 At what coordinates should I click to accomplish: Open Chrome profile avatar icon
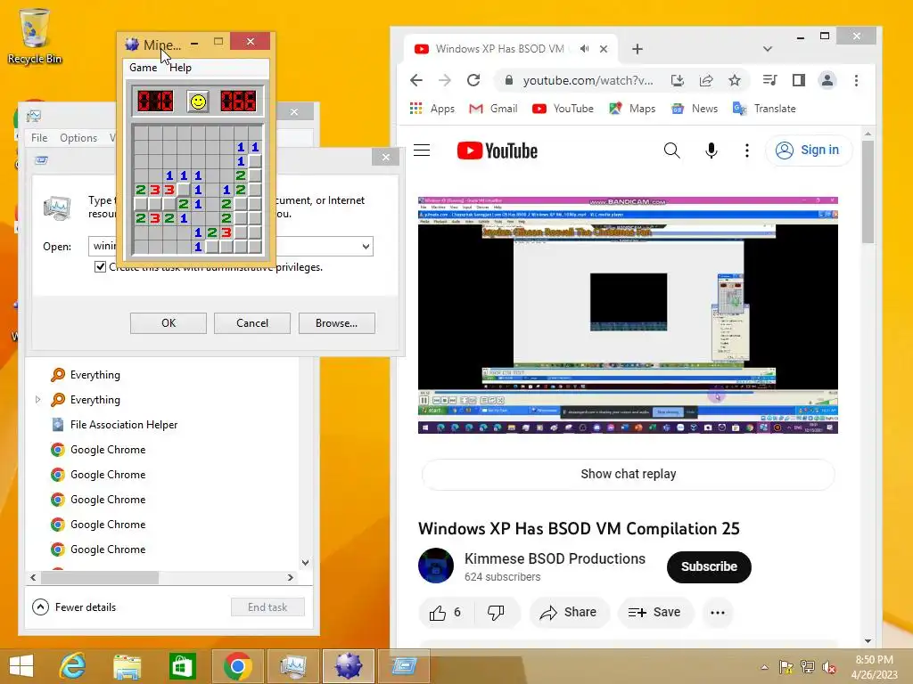[x=827, y=80]
